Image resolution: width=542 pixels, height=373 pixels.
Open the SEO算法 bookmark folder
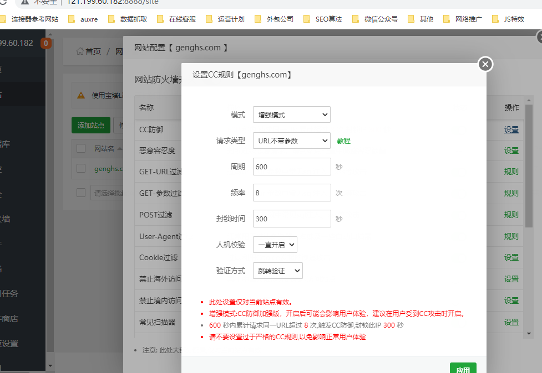point(322,19)
